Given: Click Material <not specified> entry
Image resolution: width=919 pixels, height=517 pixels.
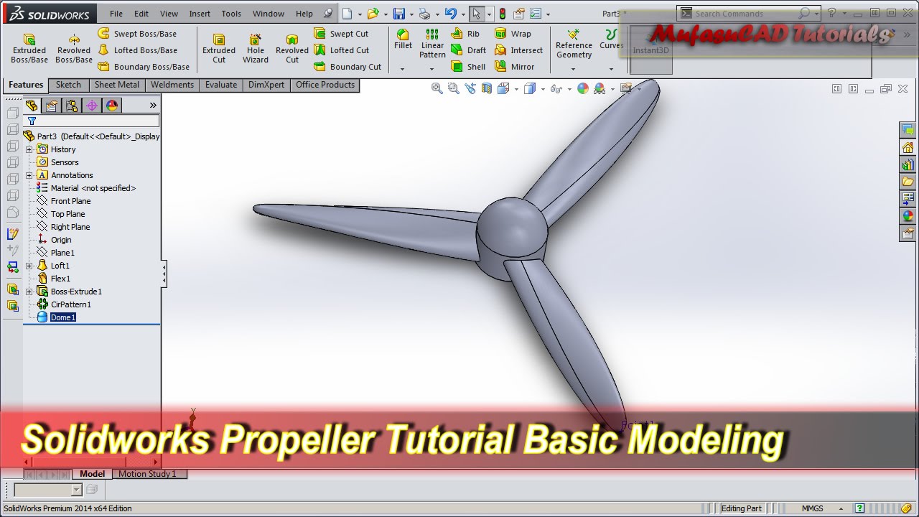Looking at the screenshot, I should [x=93, y=188].
